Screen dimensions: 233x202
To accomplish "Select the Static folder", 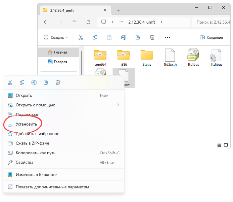I will (147, 58).
